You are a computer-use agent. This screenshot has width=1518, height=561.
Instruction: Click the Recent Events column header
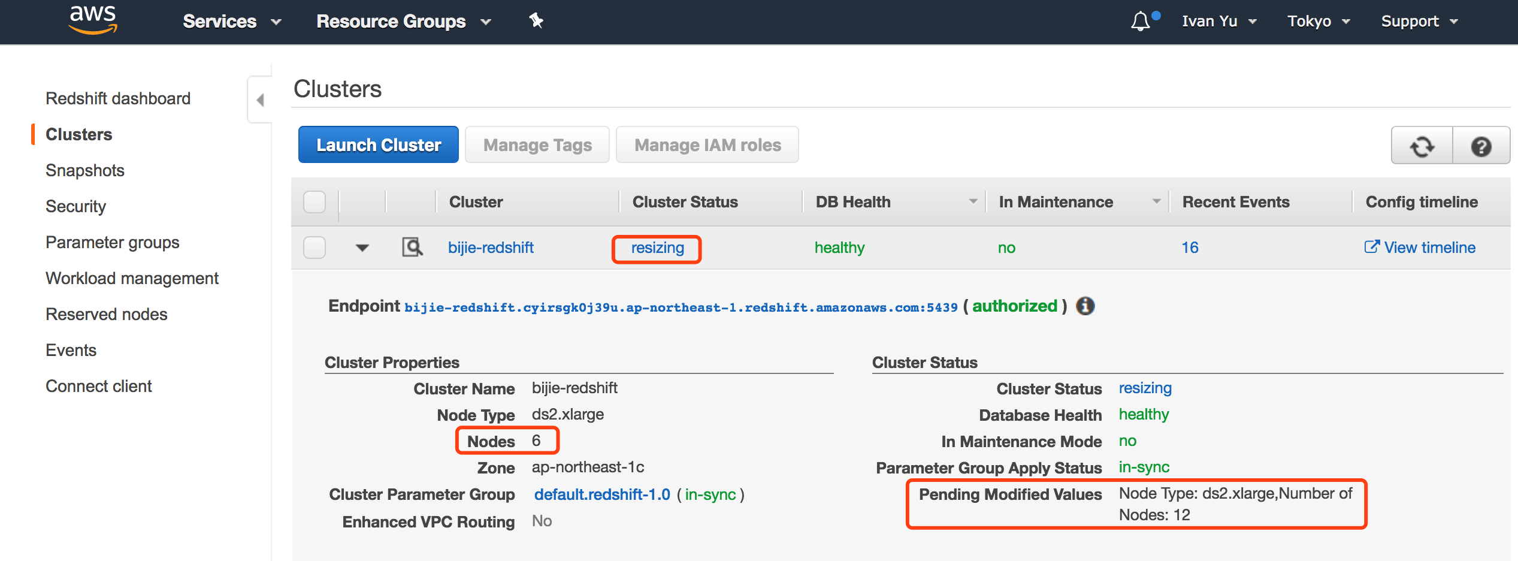click(1236, 202)
